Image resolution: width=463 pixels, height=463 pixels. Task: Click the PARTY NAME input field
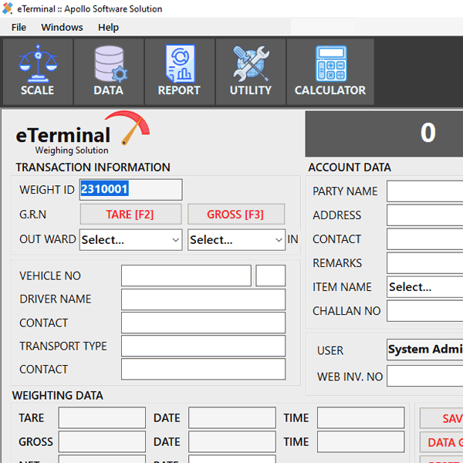(425, 191)
